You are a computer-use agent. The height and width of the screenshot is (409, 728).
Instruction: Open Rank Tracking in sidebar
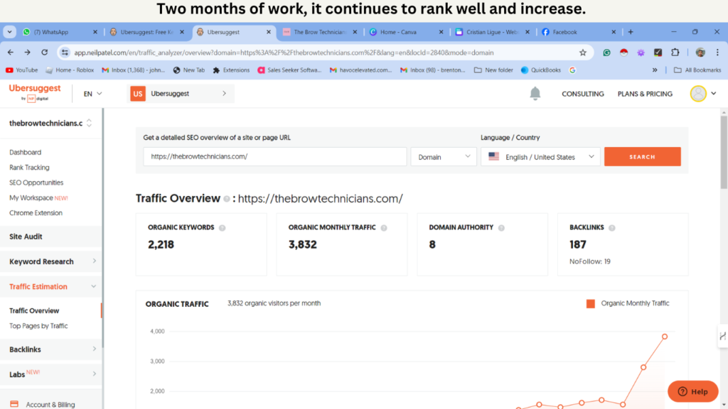point(29,168)
